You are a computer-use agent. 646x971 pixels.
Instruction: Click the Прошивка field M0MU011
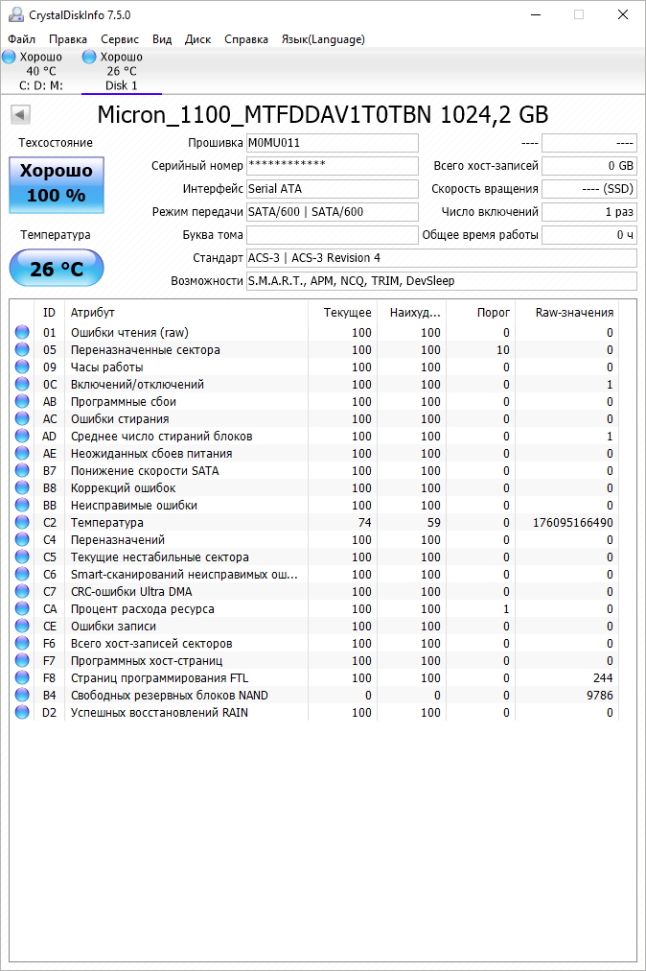click(333, 143)
